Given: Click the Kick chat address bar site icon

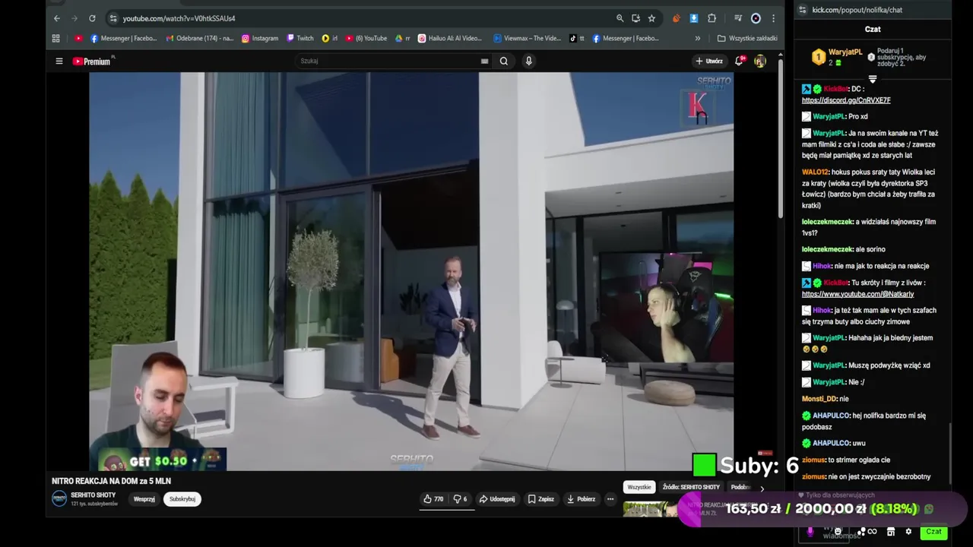Looking at the screenshot, I should pos(802,10).
